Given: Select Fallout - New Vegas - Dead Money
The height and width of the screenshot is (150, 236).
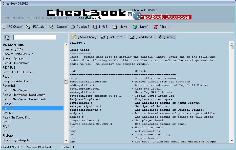Looking at the screenshot, I should pyautogui.click(x=33, y=95).
